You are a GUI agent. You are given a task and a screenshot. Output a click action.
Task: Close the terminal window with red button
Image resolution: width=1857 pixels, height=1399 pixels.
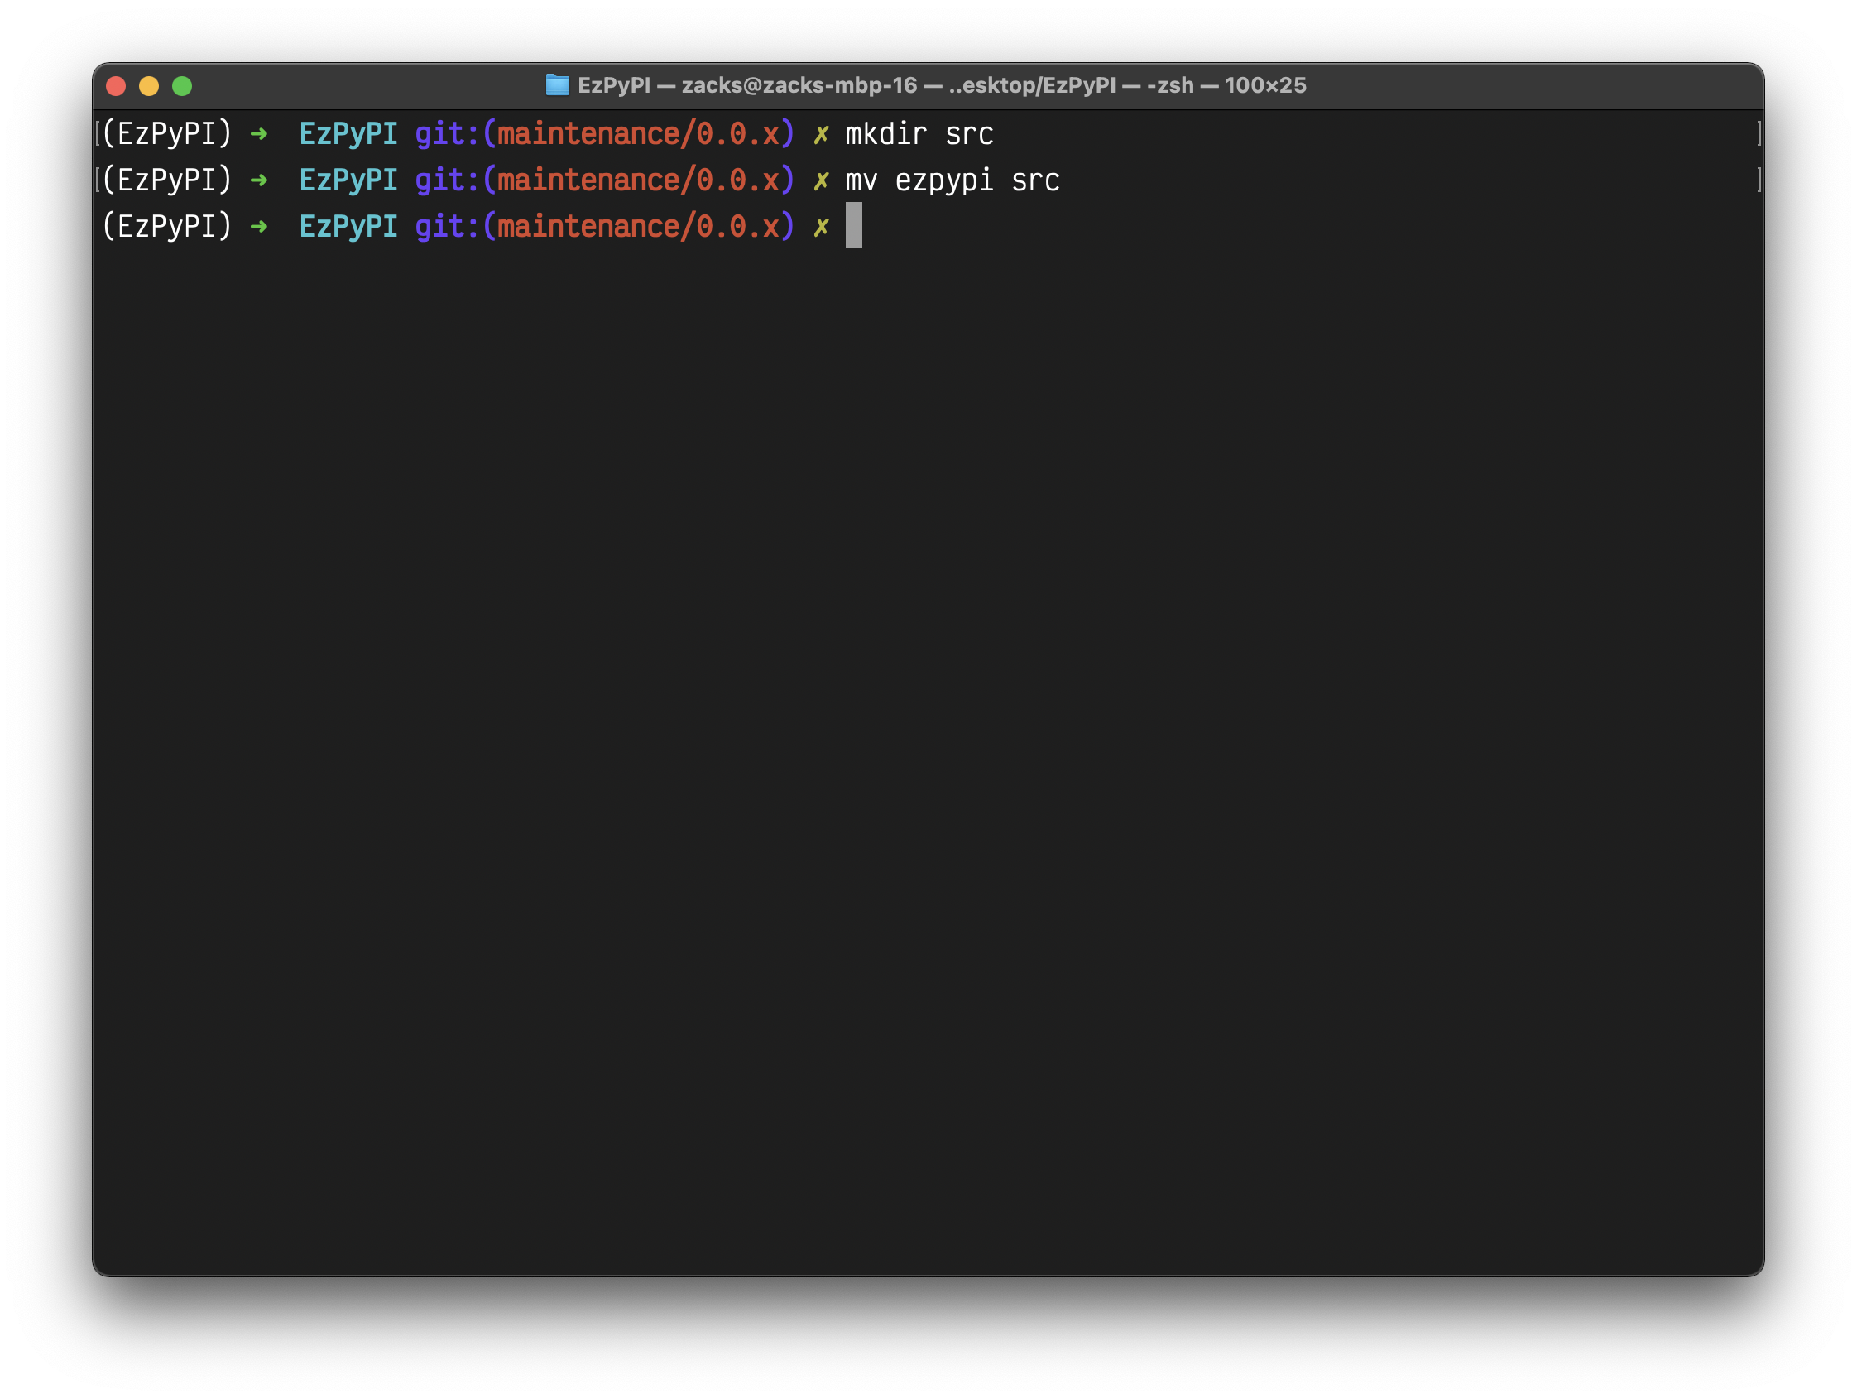tap(116, 85)
